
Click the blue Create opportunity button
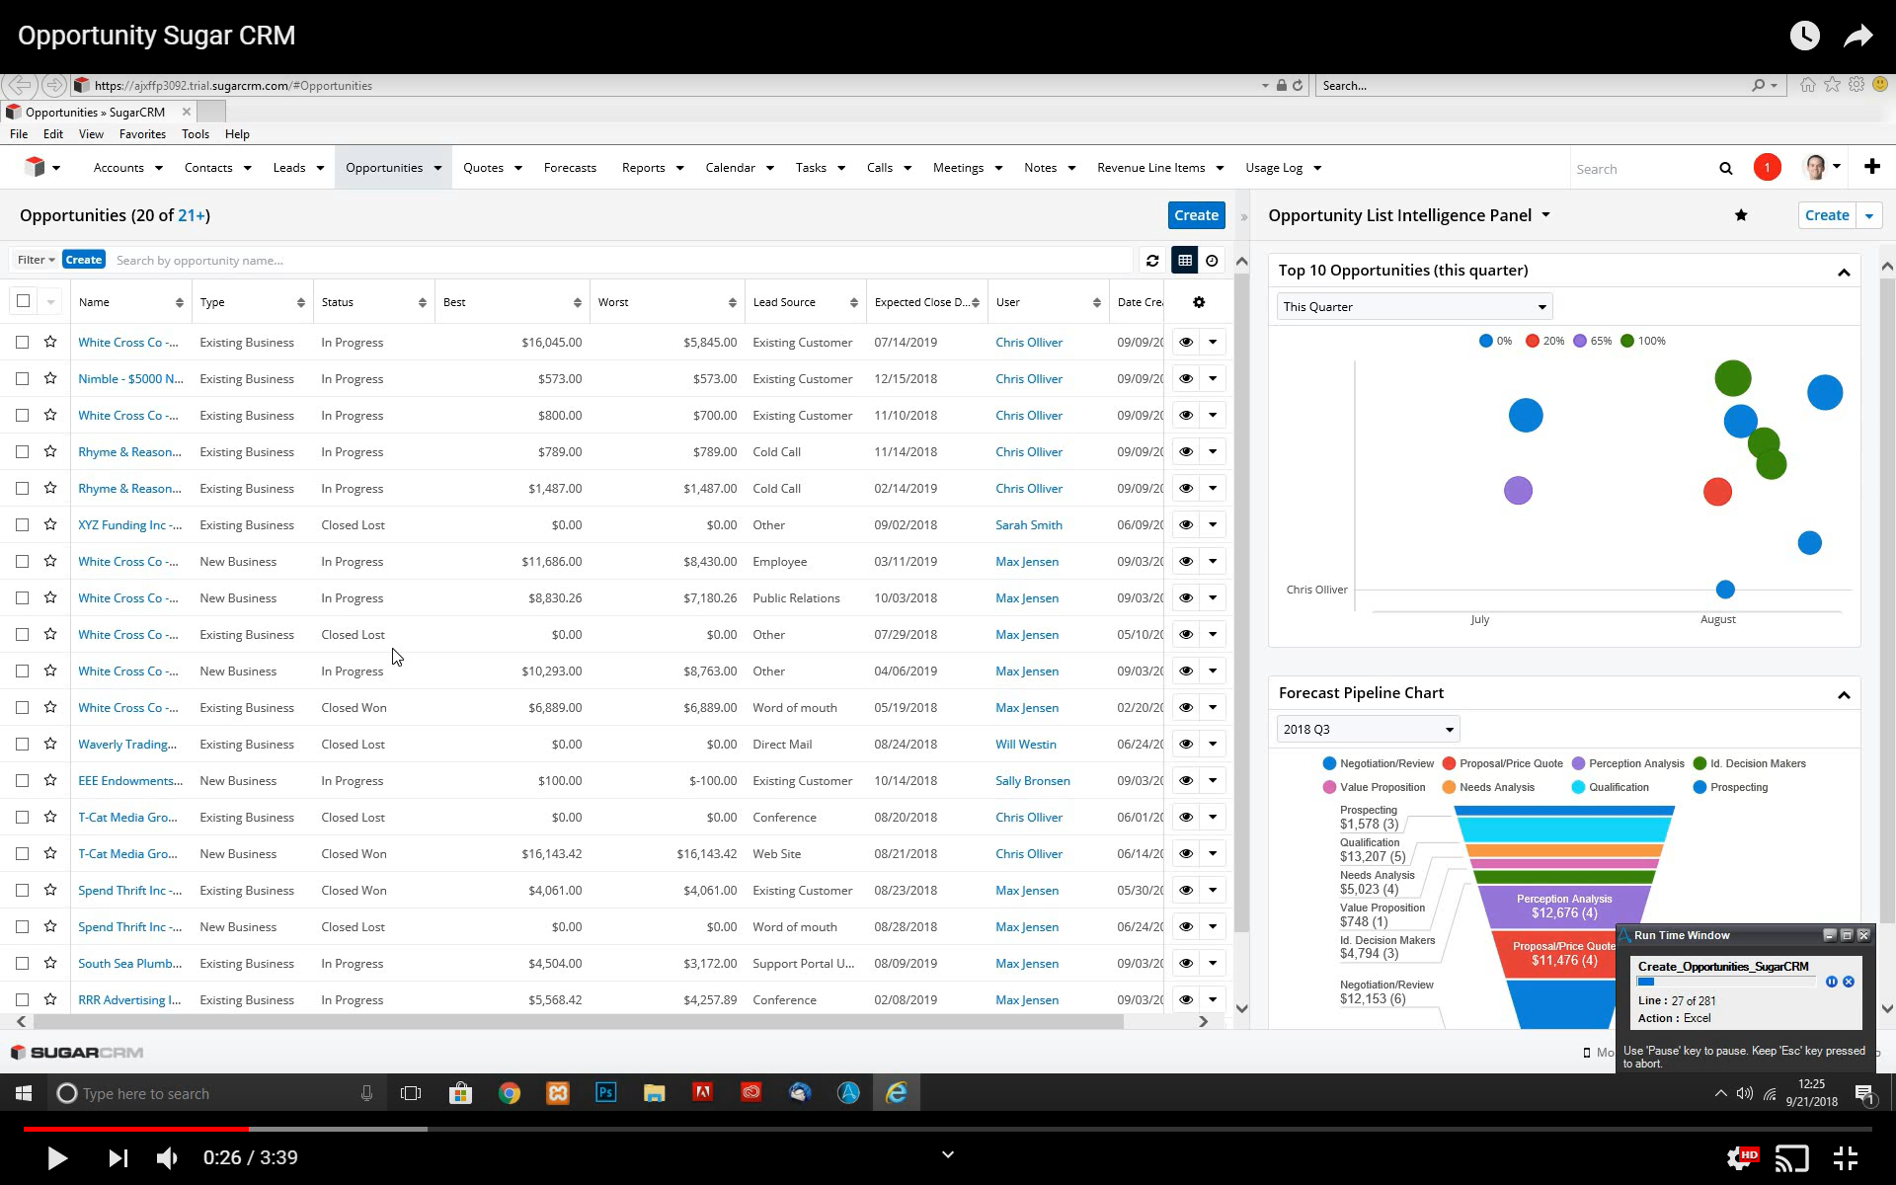point(1196,215)
